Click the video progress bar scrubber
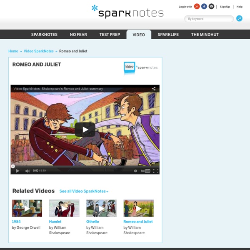 pos(13,166)
